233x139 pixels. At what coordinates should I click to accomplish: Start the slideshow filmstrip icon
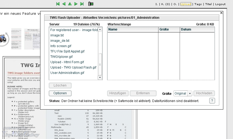(91, 4)
